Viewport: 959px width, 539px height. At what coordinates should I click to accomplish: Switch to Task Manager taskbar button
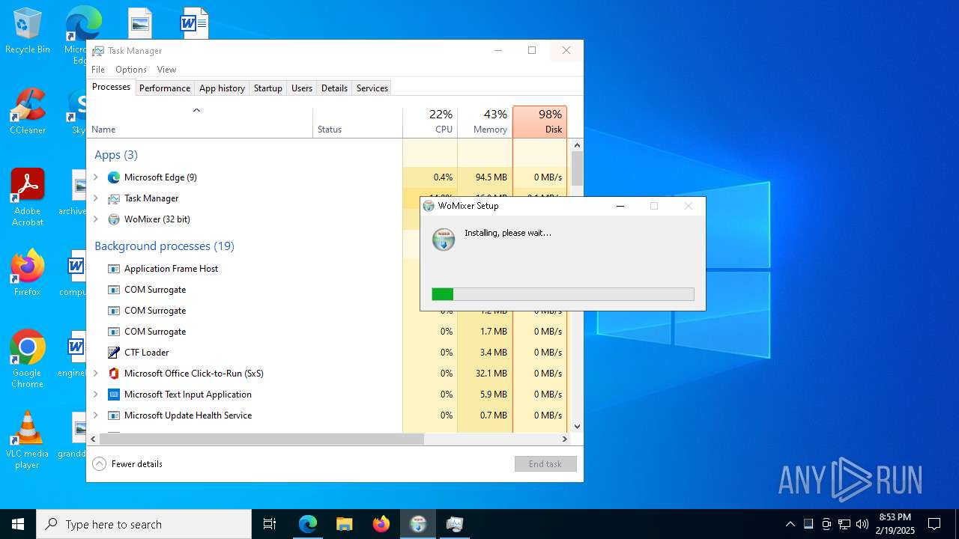(x=455, y=524)
